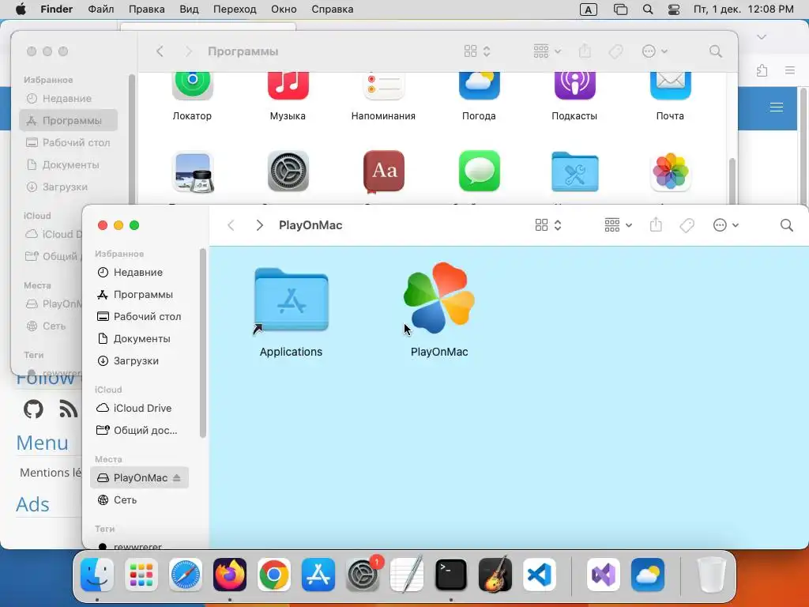Viewport: 809px width, 607px height.
Task: Open System Settings gear icon in Программы window
Action: [x=288, y=172]
